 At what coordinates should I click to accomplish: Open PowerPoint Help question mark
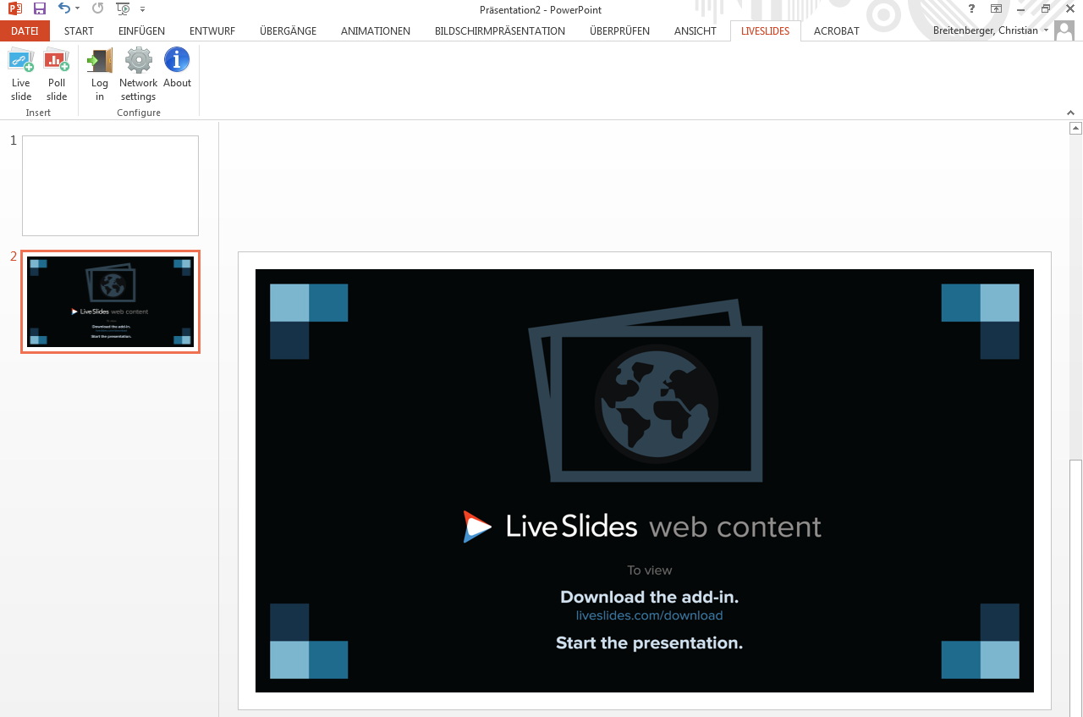pyautogui.click(x=972, y=8)
